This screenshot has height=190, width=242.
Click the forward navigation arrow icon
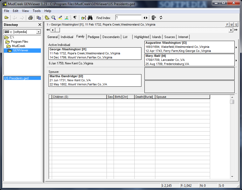22,18
